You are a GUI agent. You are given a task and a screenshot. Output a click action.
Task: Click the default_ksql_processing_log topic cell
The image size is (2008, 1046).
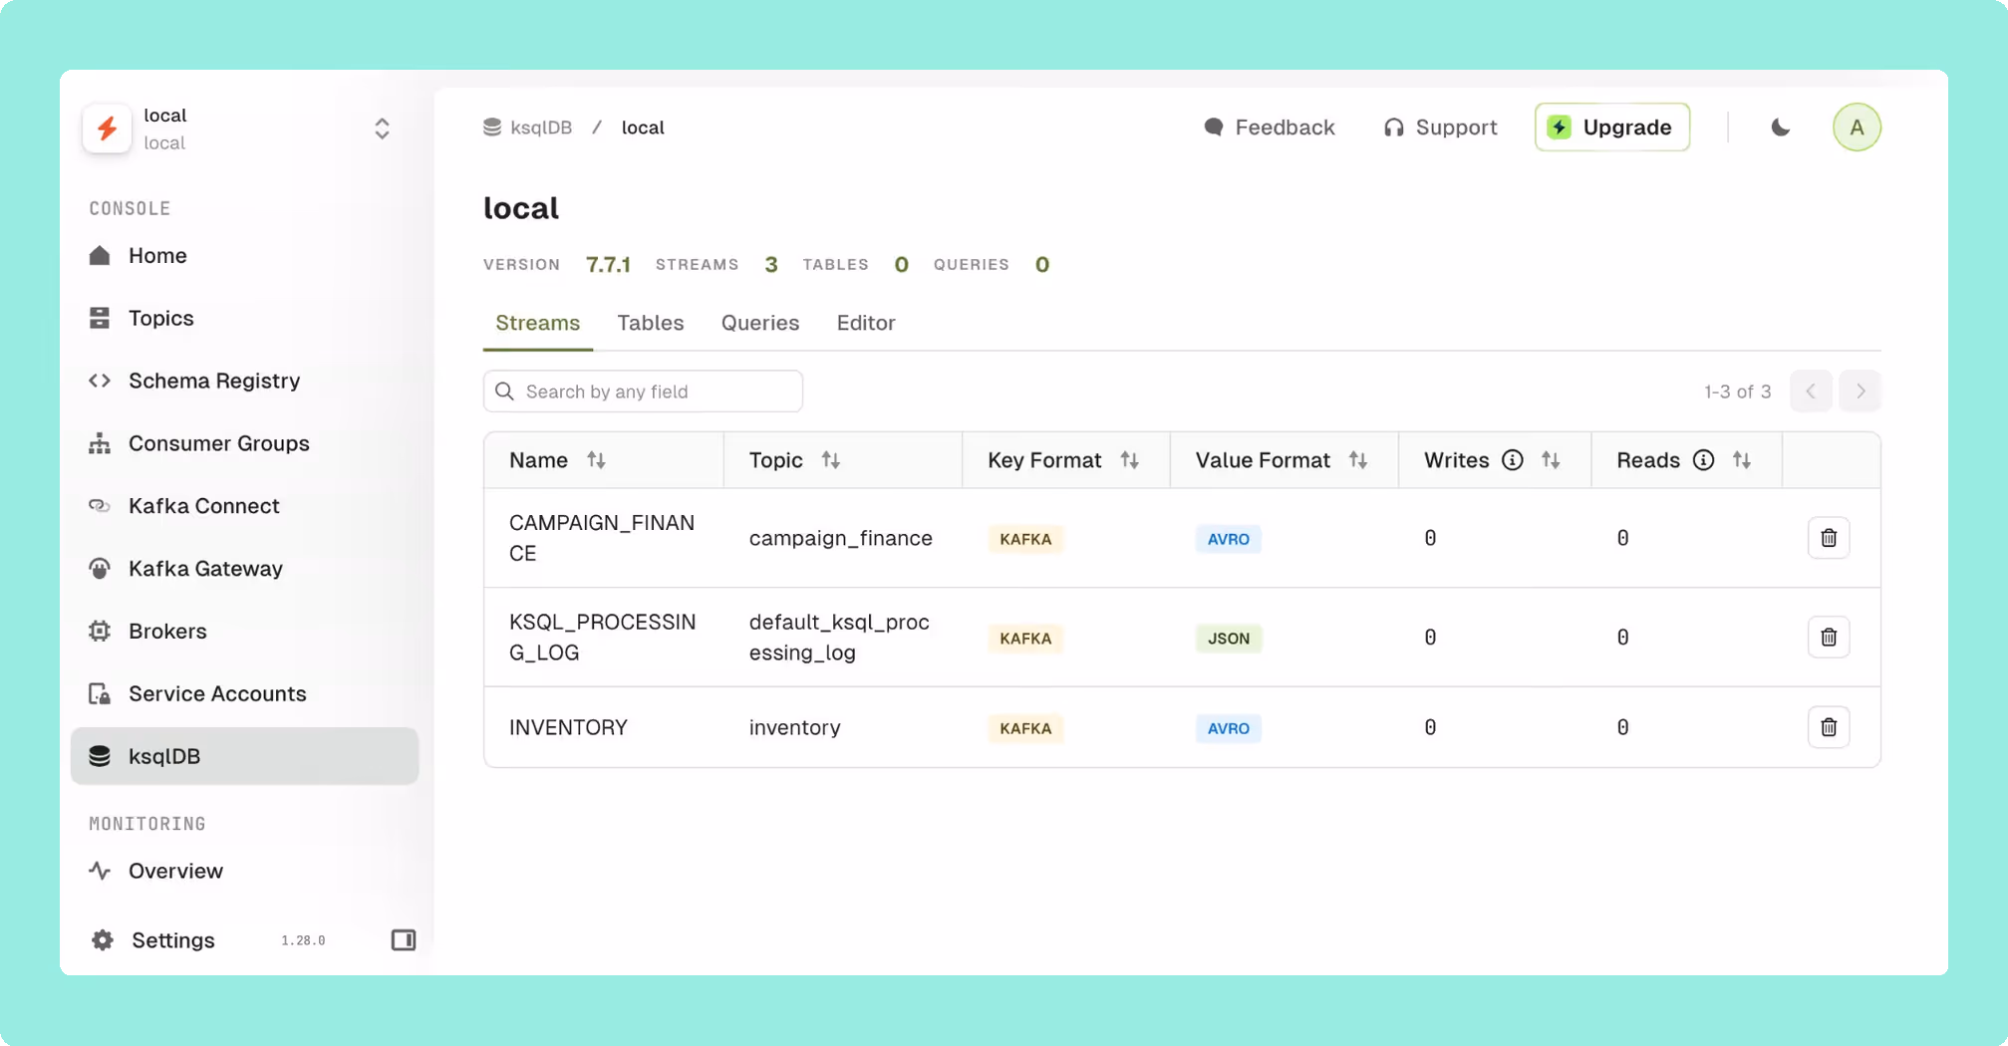tap(839, 638)
